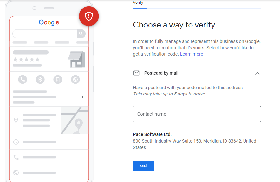Click the red security shield icon

89,16
